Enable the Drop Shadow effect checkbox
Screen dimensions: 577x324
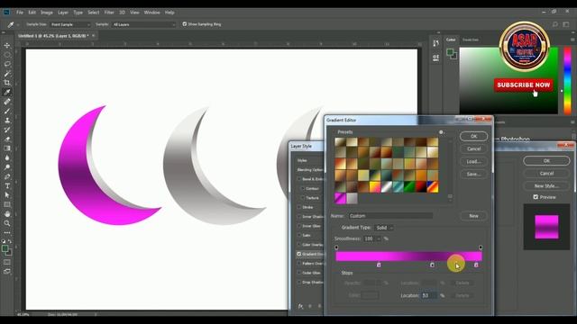(x=298, y=282)
